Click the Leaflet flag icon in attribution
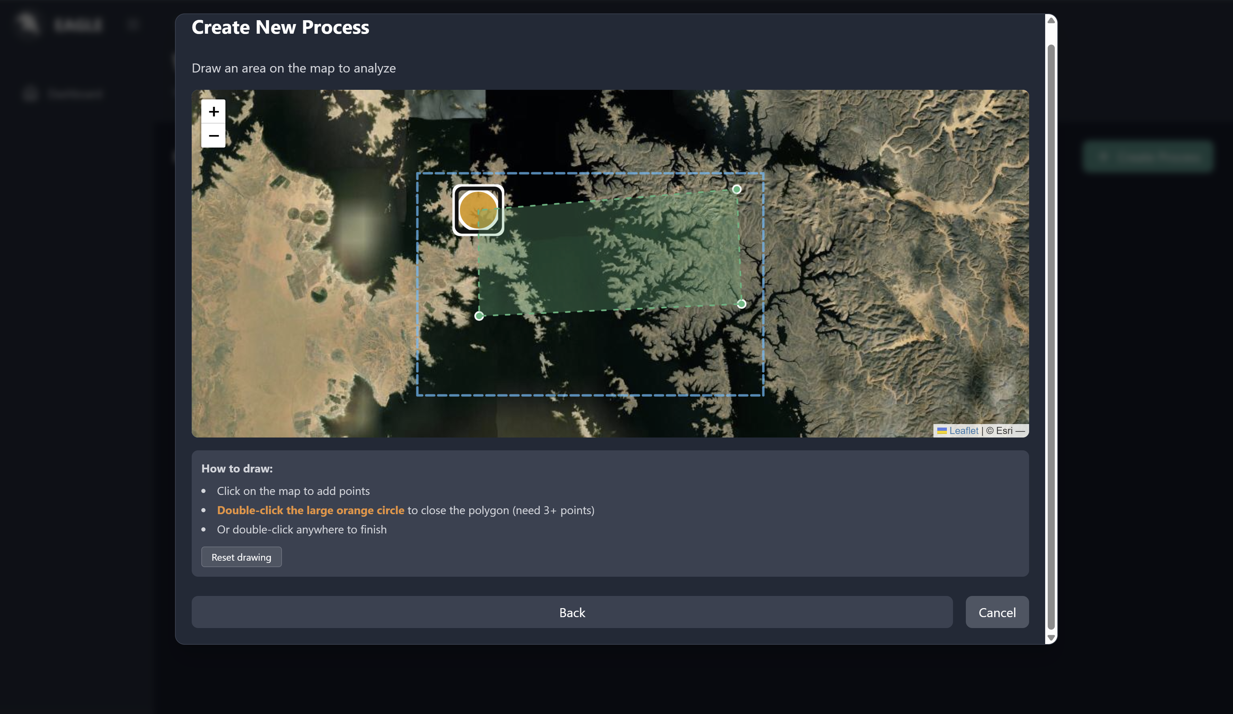Image resolution: width=1233 pixels, height=714 pixels. 941,430
